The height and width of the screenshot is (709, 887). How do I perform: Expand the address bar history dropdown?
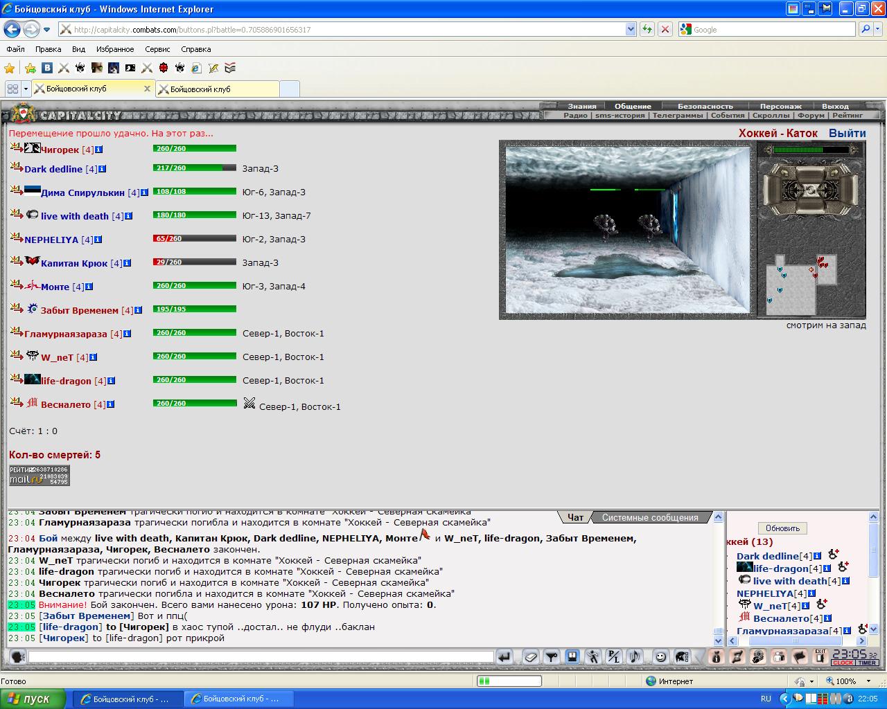631,29
